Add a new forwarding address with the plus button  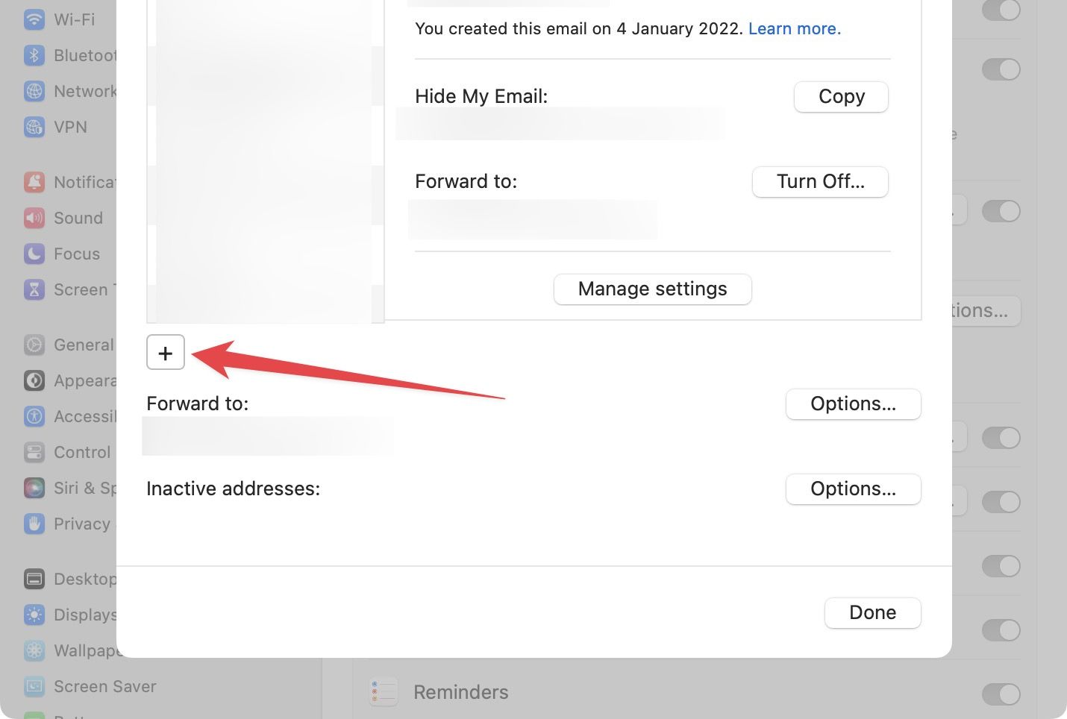pyautogui.click(x=165, y=351)
